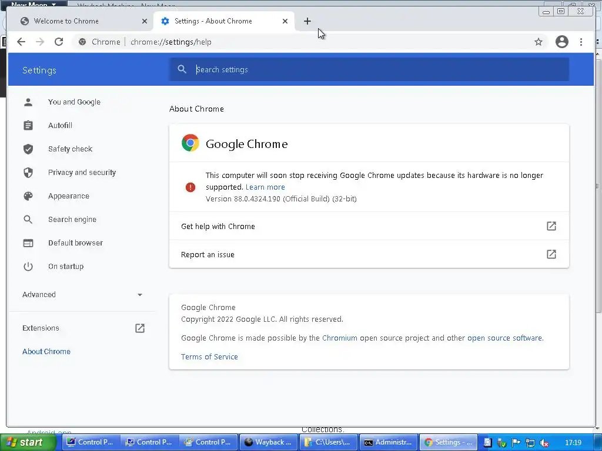The image size is (602, 451).
Task: Open You and Google person icon
Action: coord(28,102)
